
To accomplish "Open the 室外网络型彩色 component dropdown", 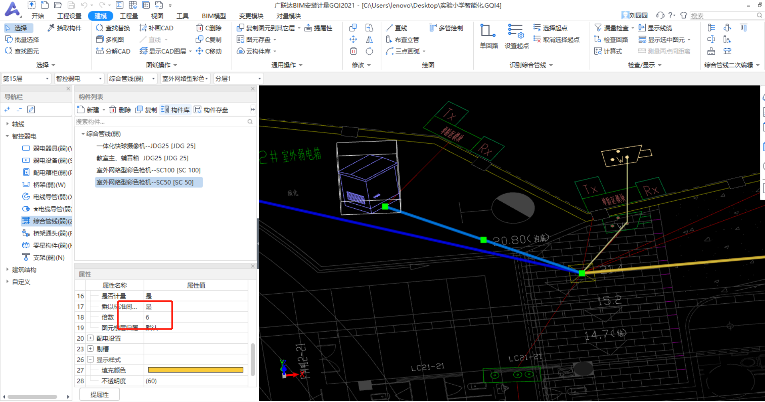I will click(x=185, y=78).
